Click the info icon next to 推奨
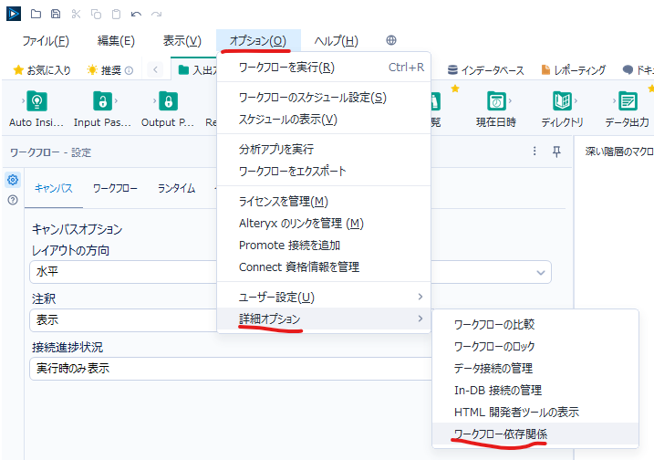This screenshot has height=460, width=654. click(130, 70)
